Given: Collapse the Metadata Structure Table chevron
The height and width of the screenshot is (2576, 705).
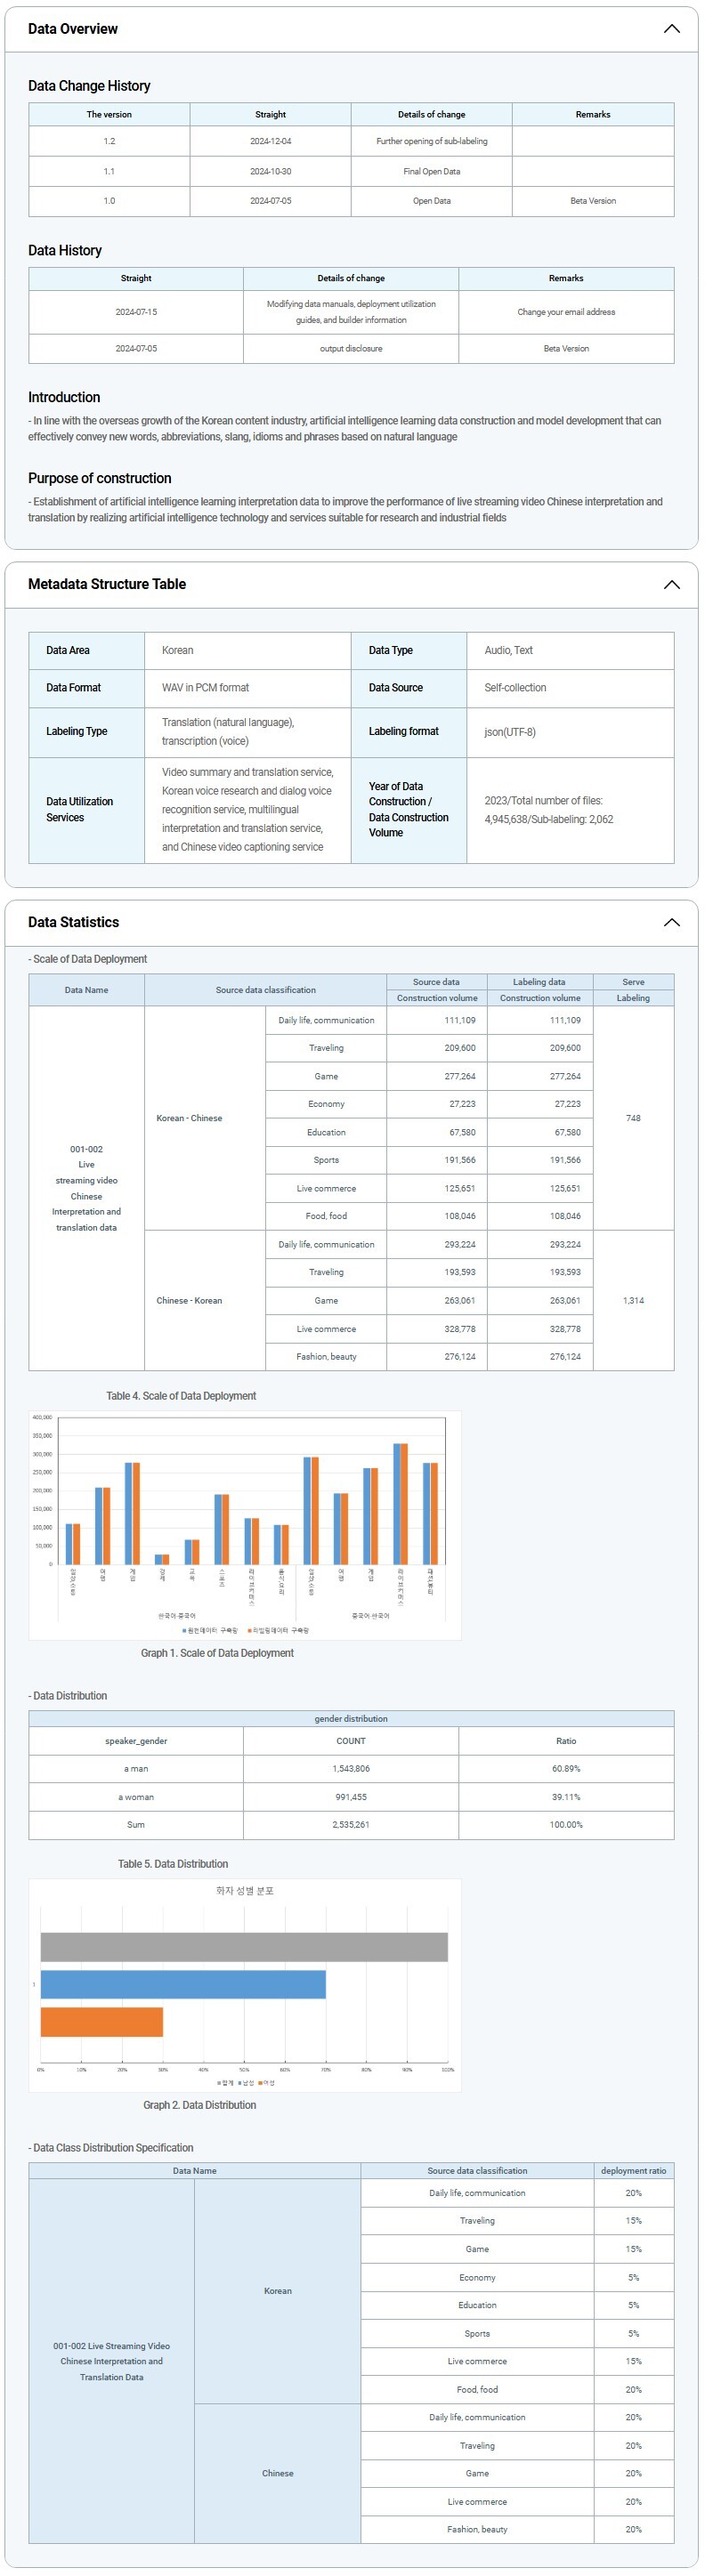Looking at the screenshot, I should coord(671,585).
